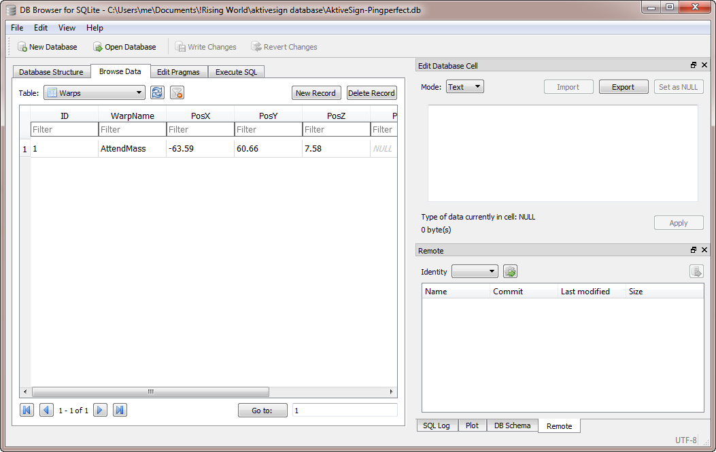This screenshot has width=716, height=452.
Task: Jump to the first record using the navigation arrow
Action: tap(27, 410)
